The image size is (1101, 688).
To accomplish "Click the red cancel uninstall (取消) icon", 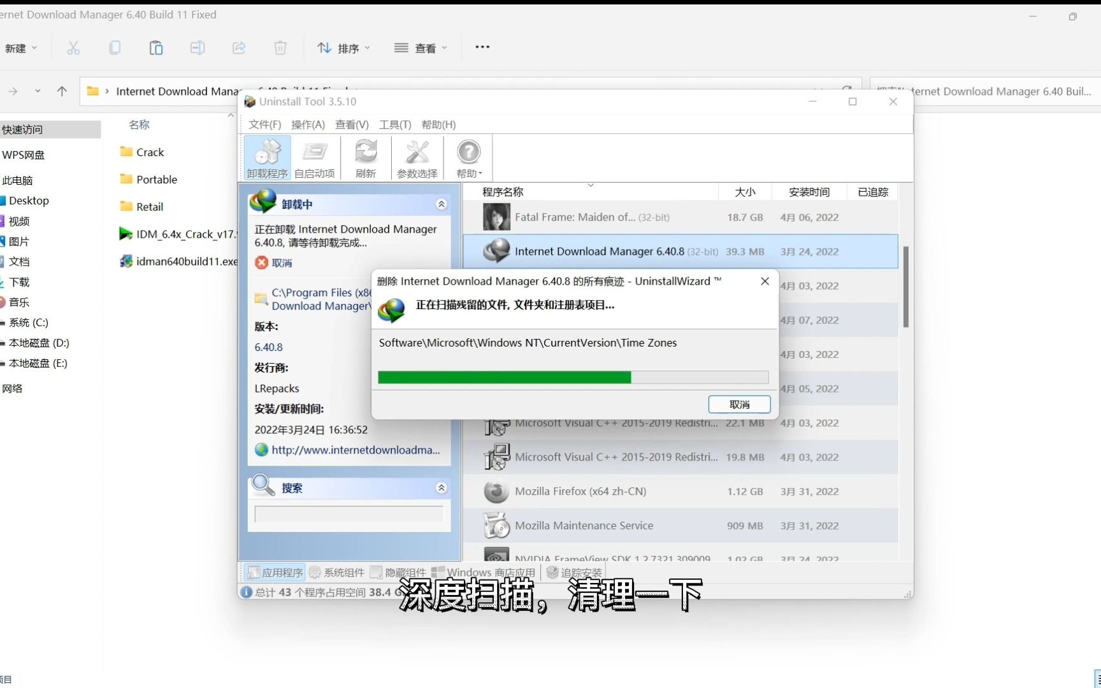I will (261, 262).
